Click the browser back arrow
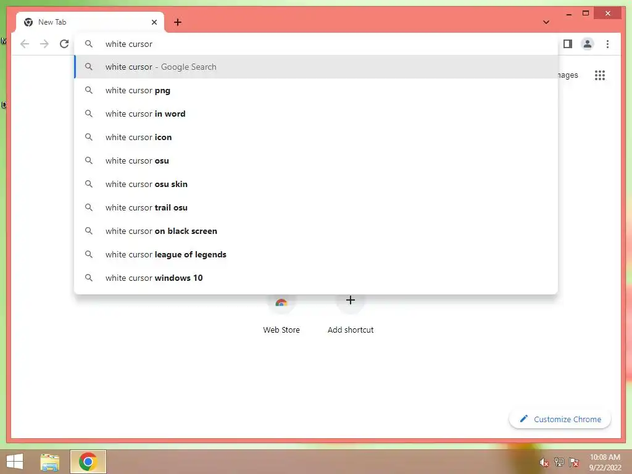This screenshot has width=632, height=474. 25,44
